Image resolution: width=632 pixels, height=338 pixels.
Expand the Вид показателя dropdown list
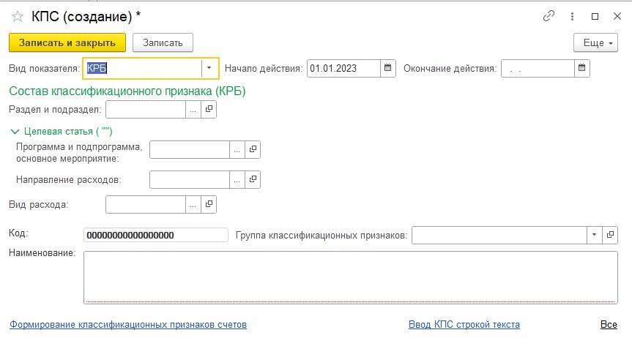pos(209,68)
